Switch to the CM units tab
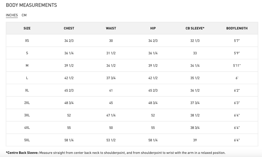The height and width of the screenshot is (157, 262). click(x=24, y=15)
